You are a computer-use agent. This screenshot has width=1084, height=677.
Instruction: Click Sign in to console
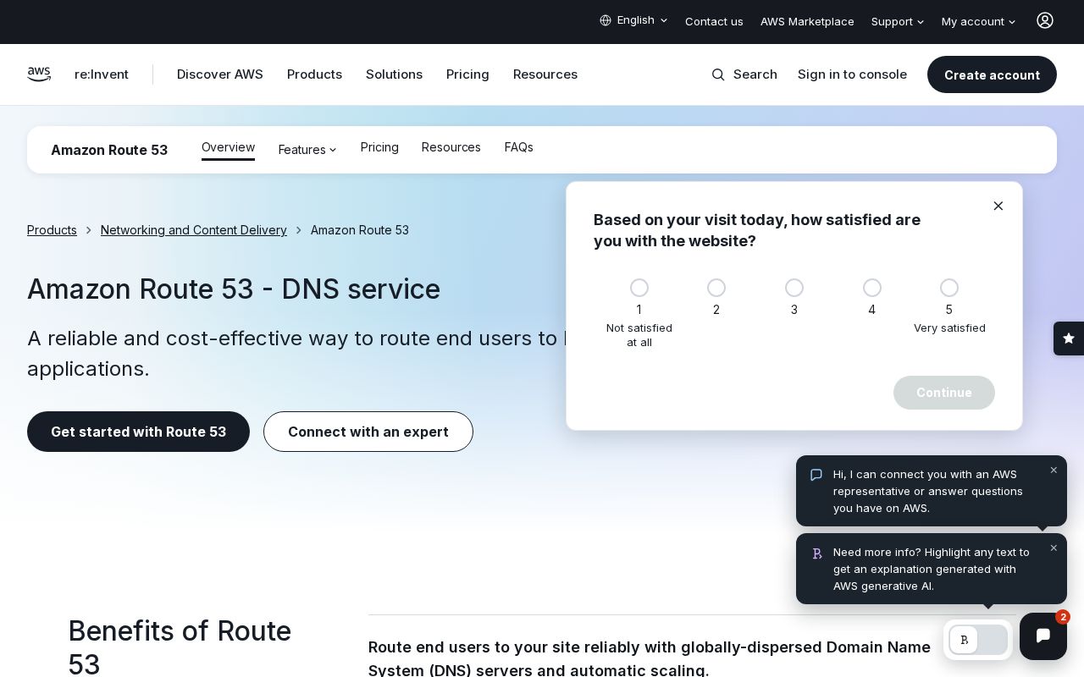(852, 74)
